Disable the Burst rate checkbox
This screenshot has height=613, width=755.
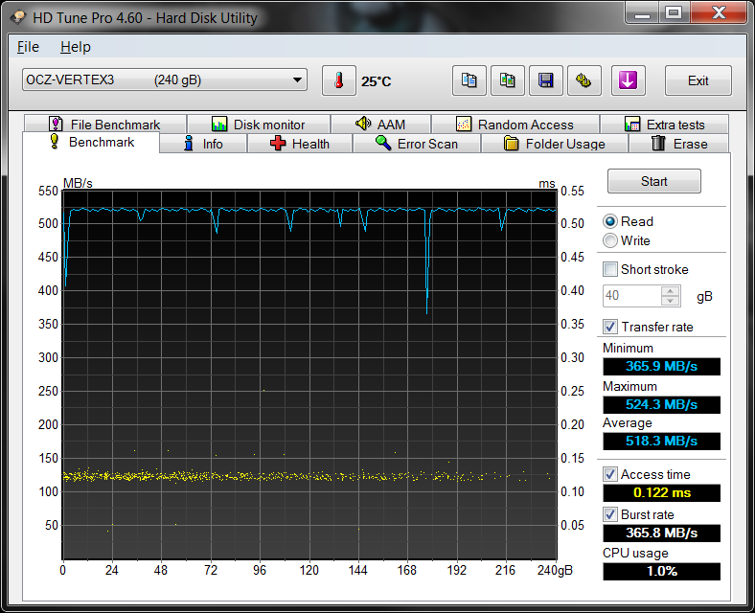pos(610,514)
